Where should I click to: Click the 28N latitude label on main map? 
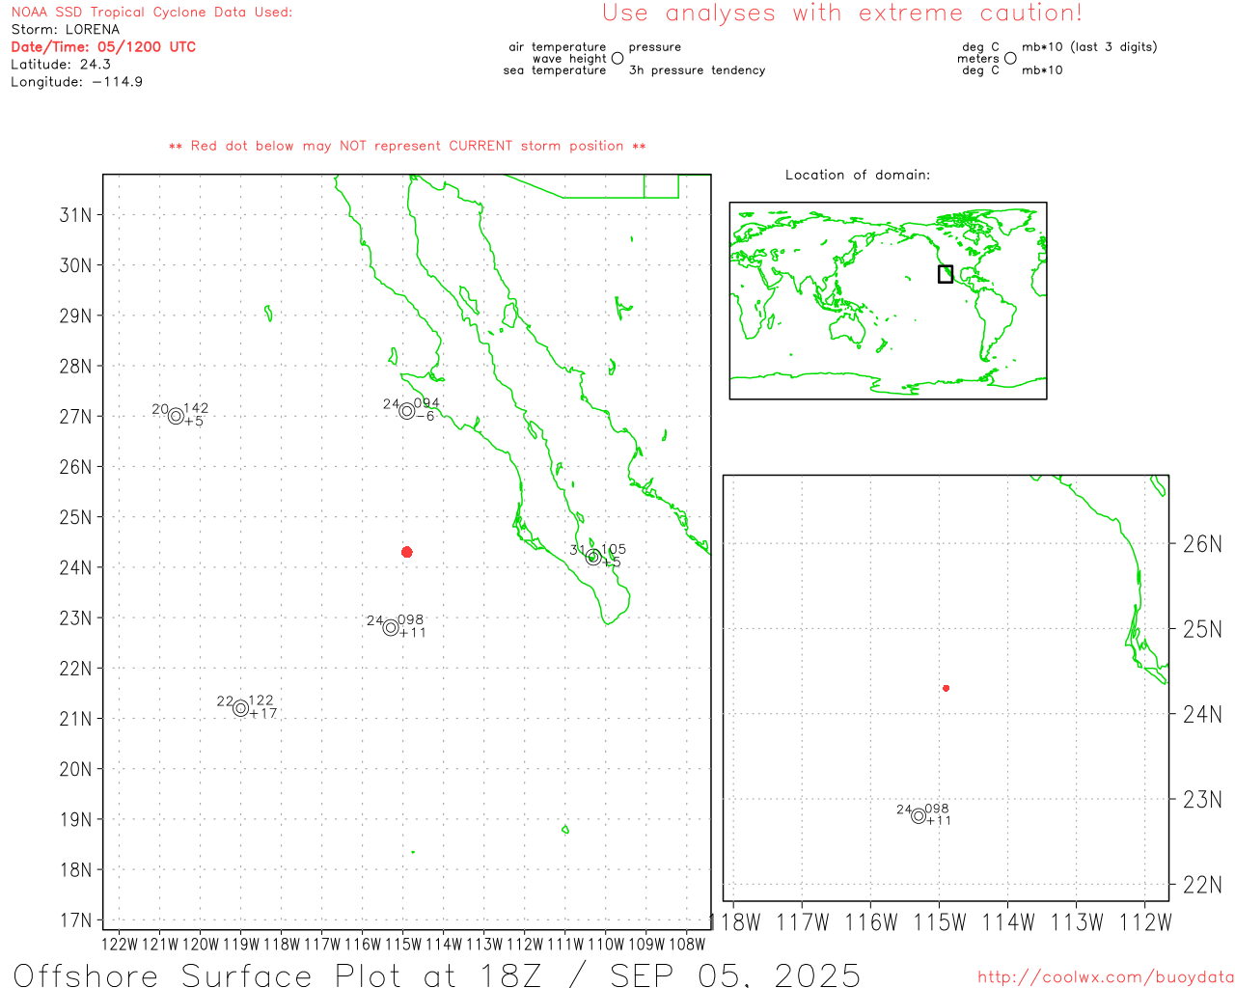pyautogui.click(x=76, y=366)
